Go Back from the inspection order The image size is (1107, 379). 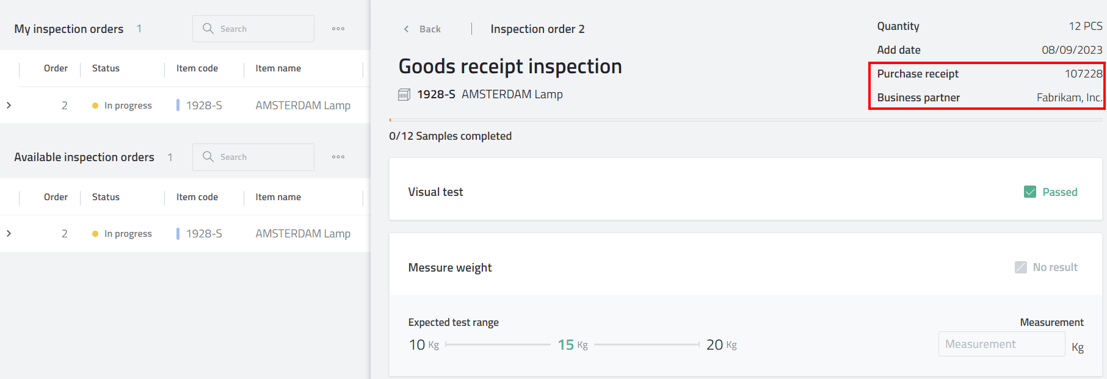pyautogui.click(x=430, y=29)
